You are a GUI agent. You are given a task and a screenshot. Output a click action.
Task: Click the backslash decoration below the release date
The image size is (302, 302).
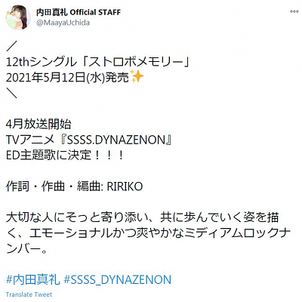11,93
